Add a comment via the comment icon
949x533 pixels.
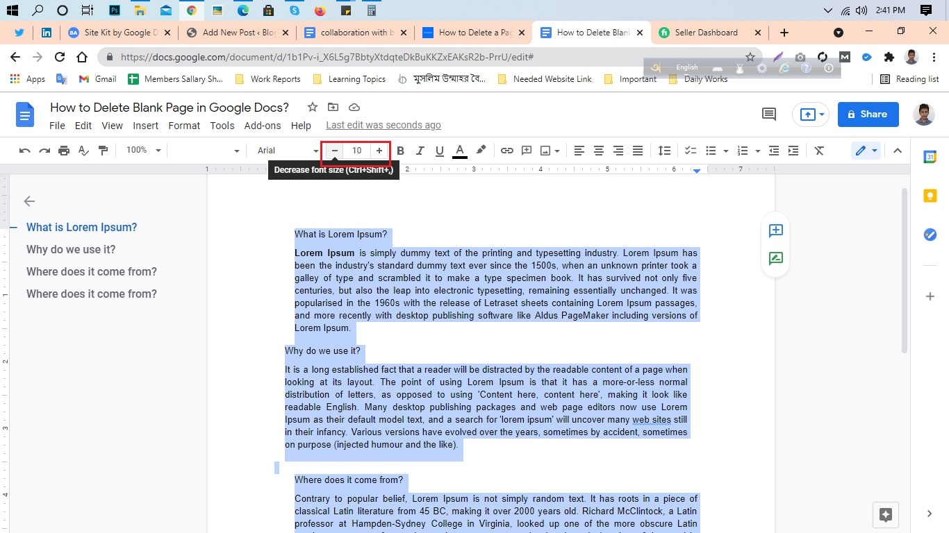pos(526,150)
